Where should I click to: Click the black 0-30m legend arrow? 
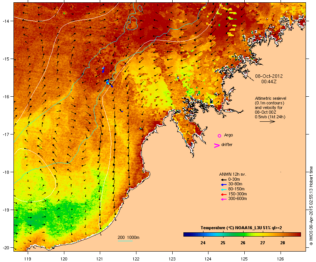point(224,180)
